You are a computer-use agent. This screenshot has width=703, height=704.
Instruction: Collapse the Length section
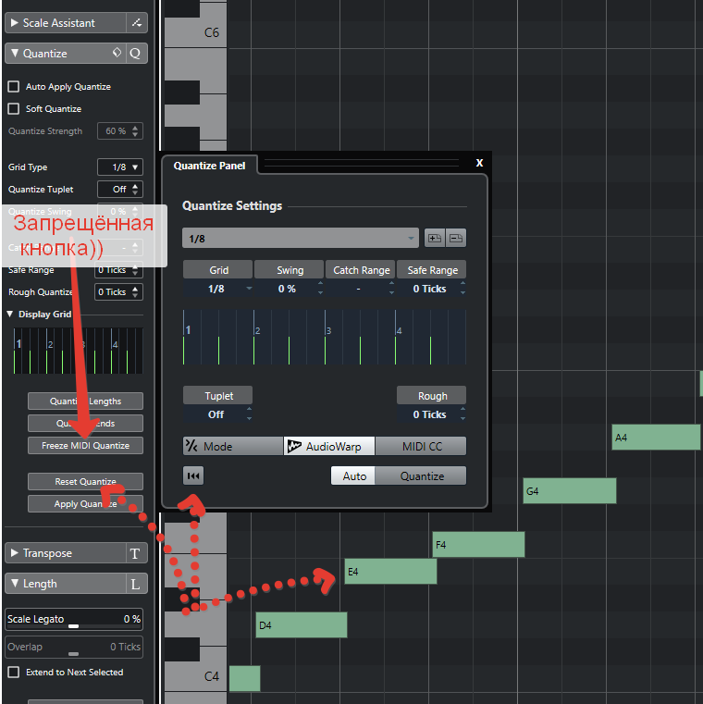(15, 583)
